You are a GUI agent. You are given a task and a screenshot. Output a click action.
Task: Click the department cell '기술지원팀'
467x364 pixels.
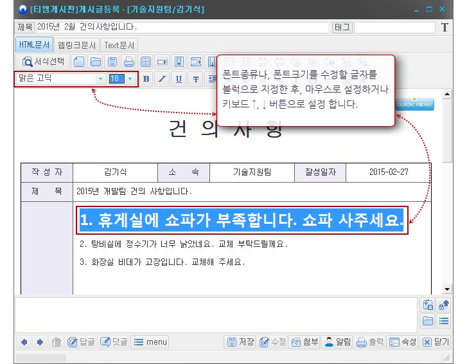[x=252, y=172]
